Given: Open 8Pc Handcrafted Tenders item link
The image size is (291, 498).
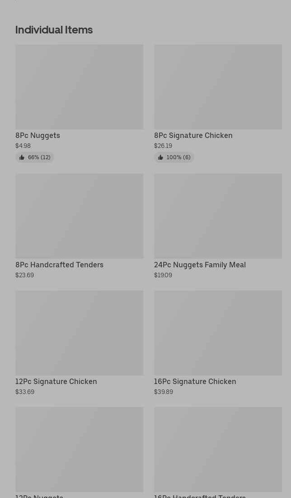Looking at the screenshot, I should click(59, 265).
